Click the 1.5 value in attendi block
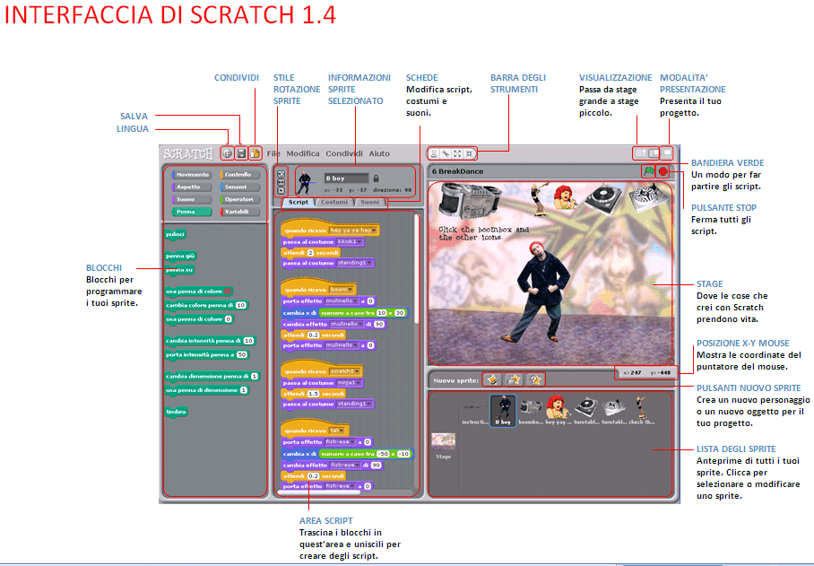Screen dimensions: 814x566 tap(313, 394)
